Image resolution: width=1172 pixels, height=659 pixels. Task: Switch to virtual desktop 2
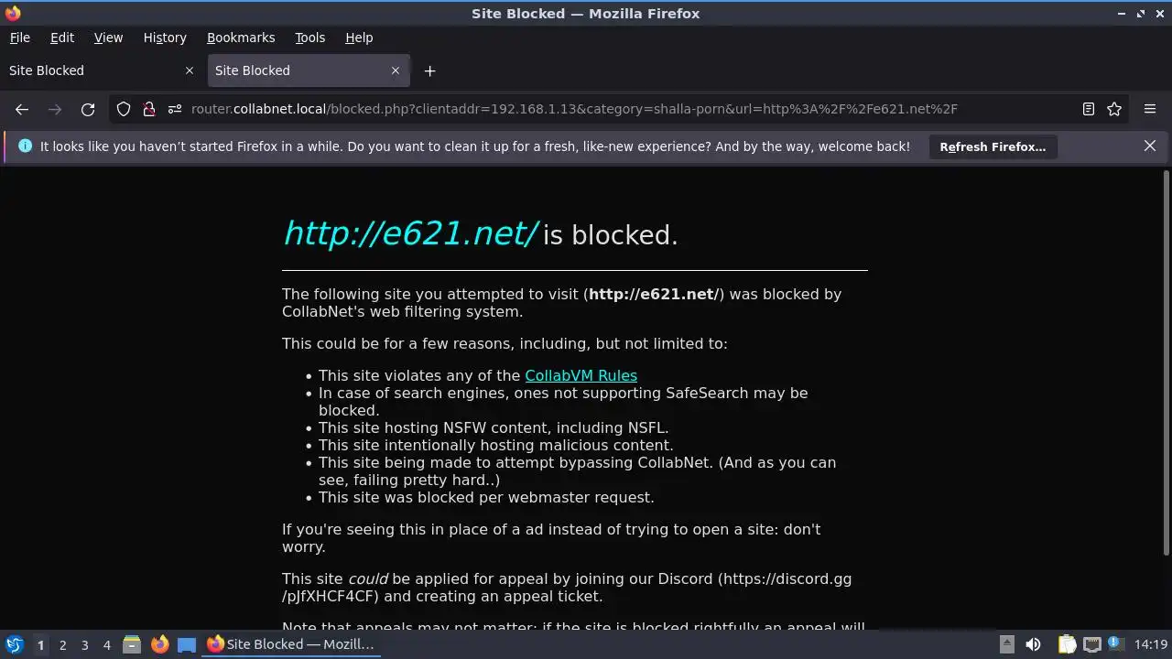click(x=62, y=644)
